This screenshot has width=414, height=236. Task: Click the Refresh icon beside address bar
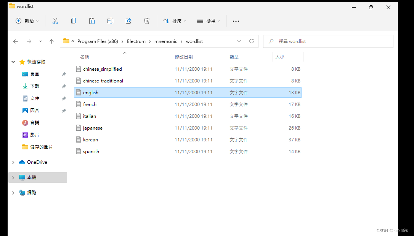coord(252,41)
